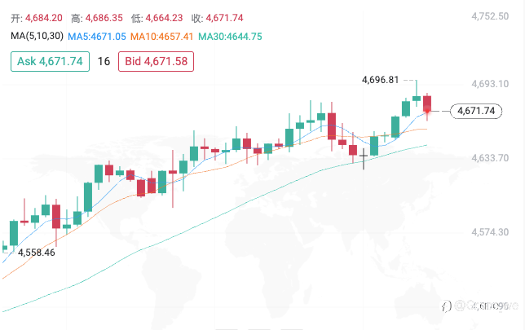Click the spread value 16 between Ask and Bid

click(x=104, y=62)
